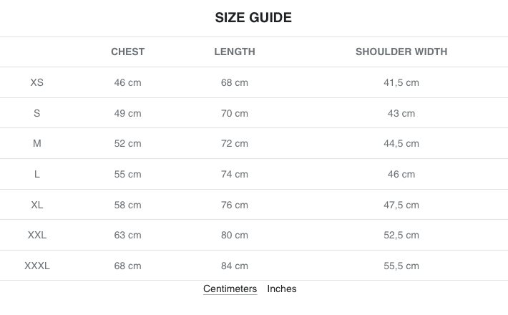Click the 84 cm length for XXXL
This screenshot has height=315, width=508.
pos(235,266)
